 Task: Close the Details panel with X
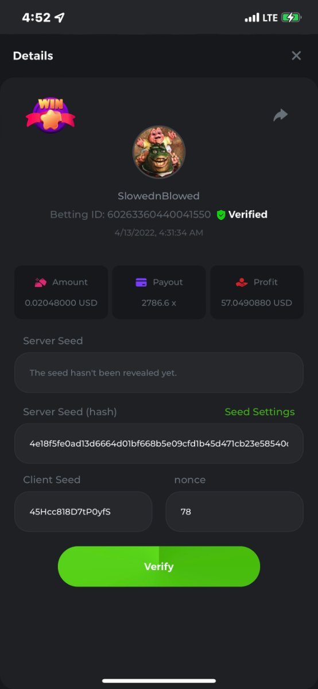tap(296, 56)
